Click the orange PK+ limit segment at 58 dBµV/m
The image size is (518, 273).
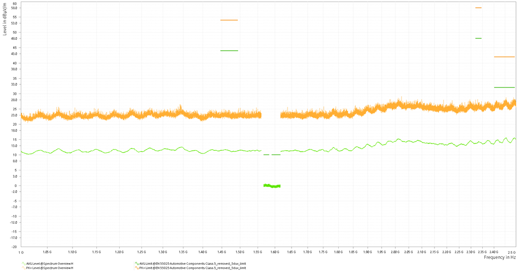point(479,8)
